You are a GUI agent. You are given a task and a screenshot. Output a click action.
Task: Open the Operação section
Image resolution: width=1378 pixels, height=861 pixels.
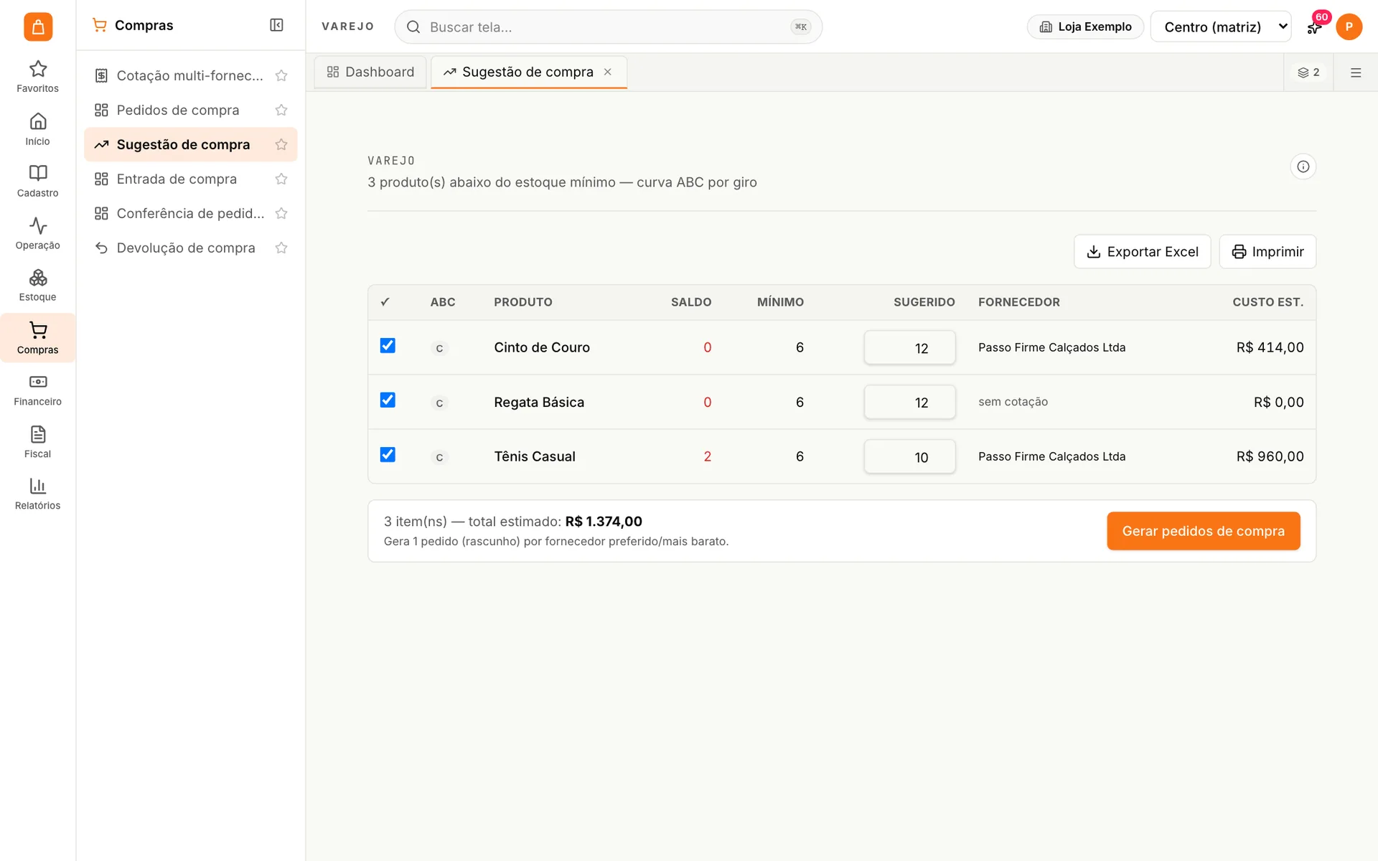pos(38,233)
